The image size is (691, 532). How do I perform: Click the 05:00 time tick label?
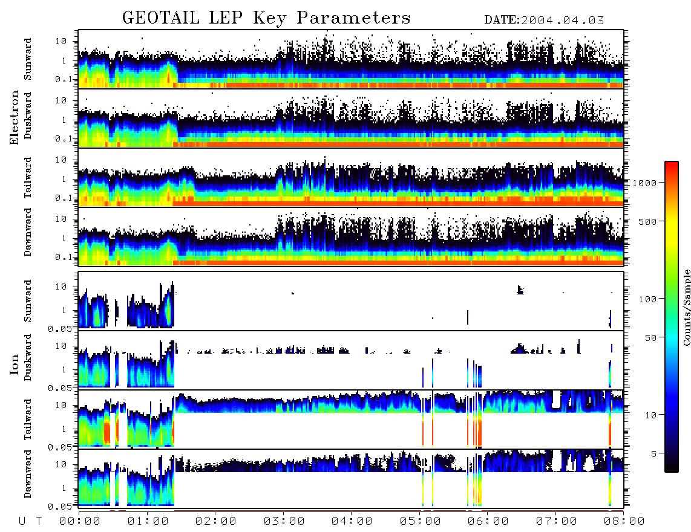[x=421, y=521]
